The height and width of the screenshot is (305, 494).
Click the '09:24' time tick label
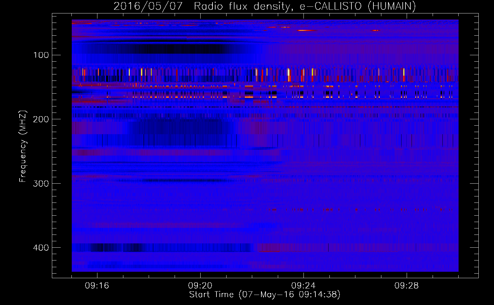click(x=303, y=286)
